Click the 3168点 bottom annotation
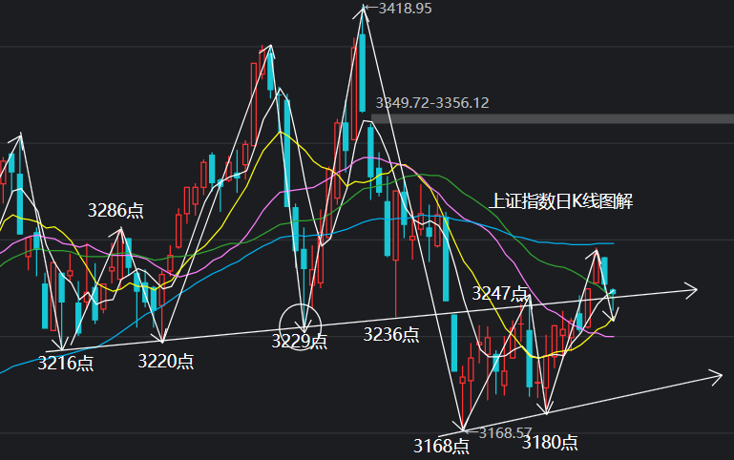This screenshot has width=734, height=460. pos(441,446)
